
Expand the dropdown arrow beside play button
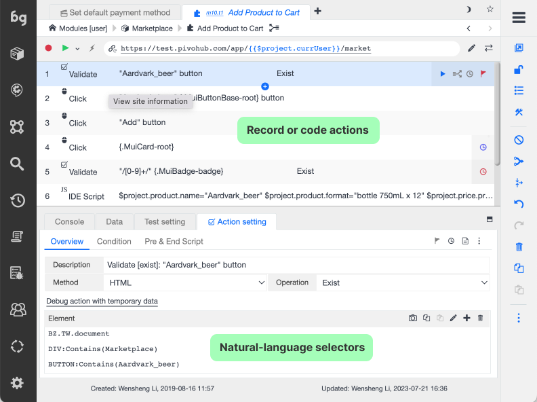77,48
